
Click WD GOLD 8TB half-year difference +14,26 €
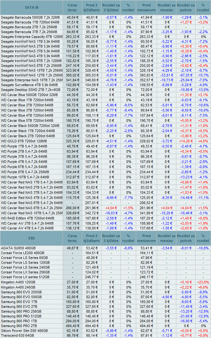(186, 141)
